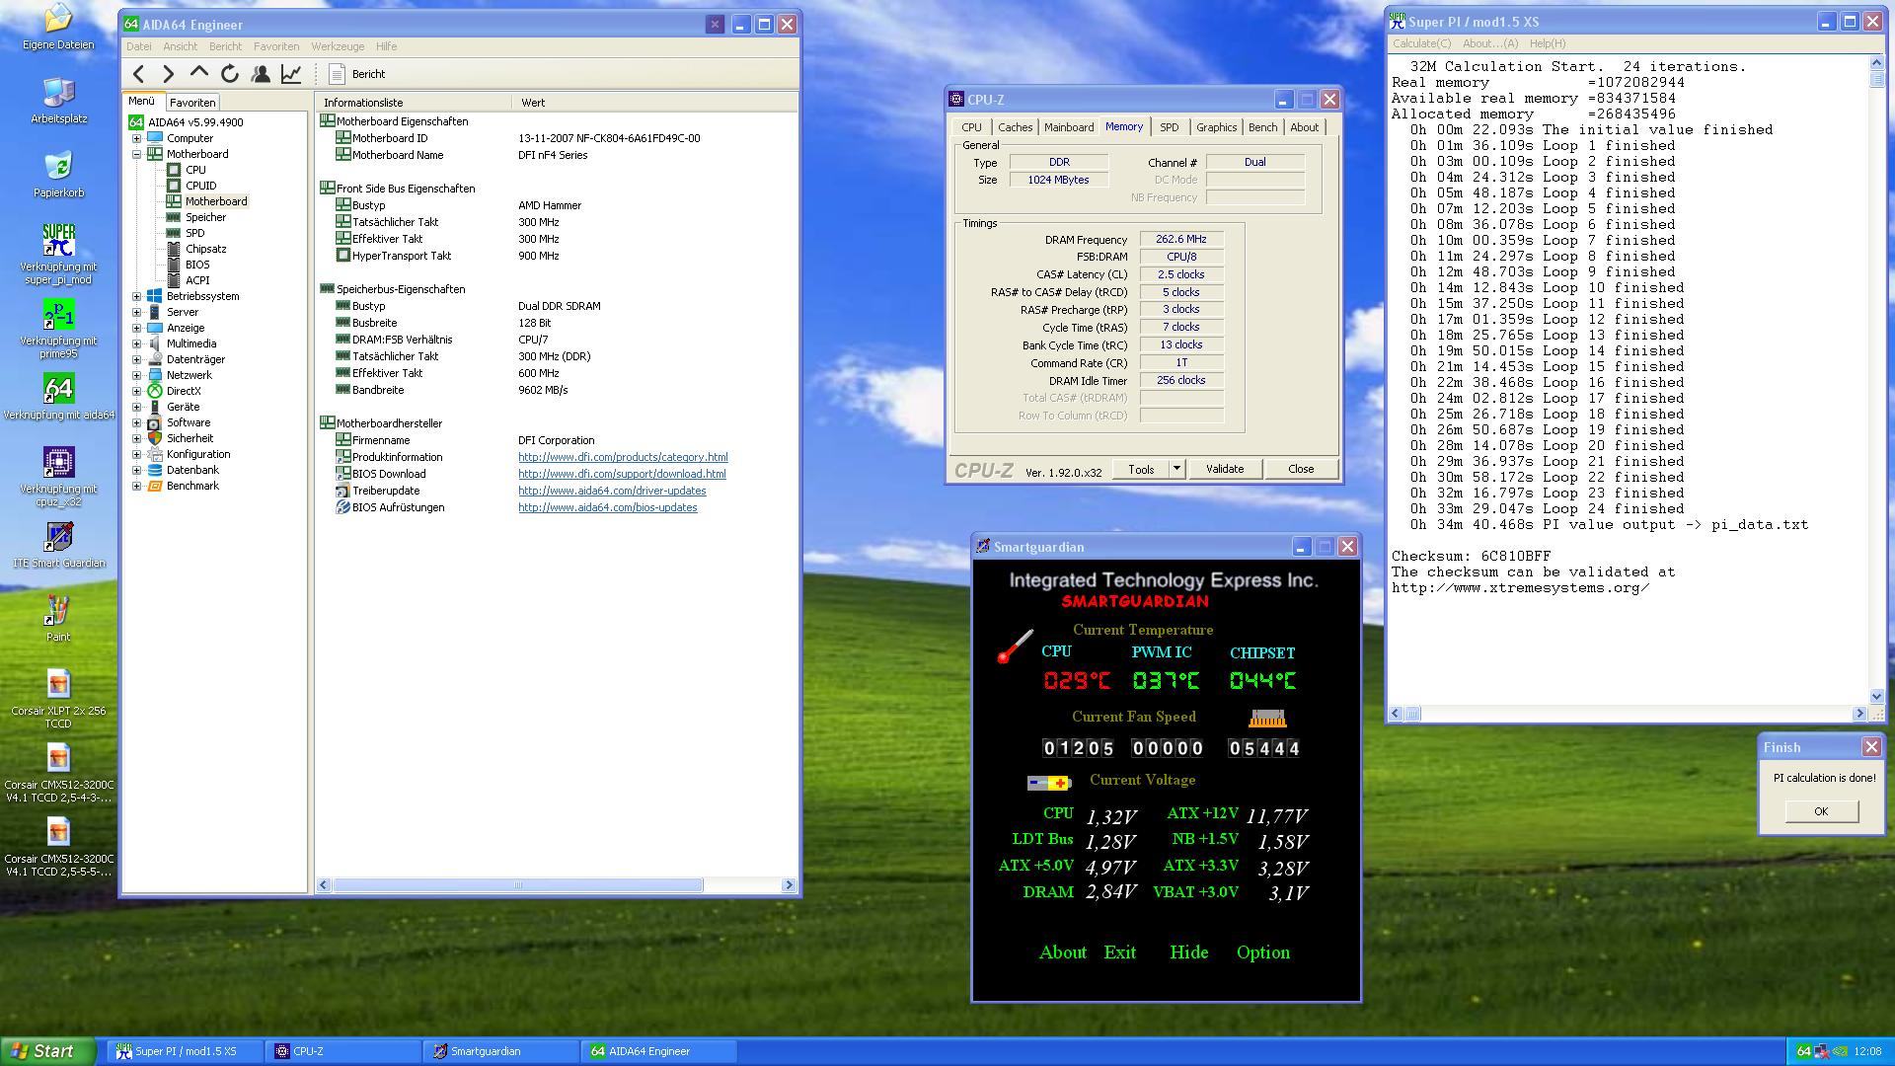This screenshot has height=1066, width=1895.
Task: Expand Computer node in tree
Action: (x=136, y=138)
